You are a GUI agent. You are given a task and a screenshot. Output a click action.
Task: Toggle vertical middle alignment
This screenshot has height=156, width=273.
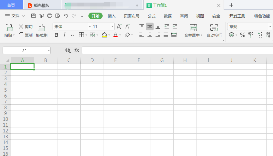tap(149, 26)
